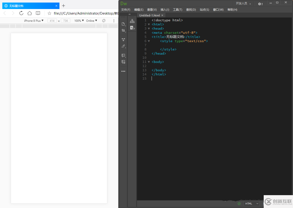This screenshot has width=293, height=208.
Task: Open the reading view book icon
Action: pyautogui.click(x=38, y=13)
